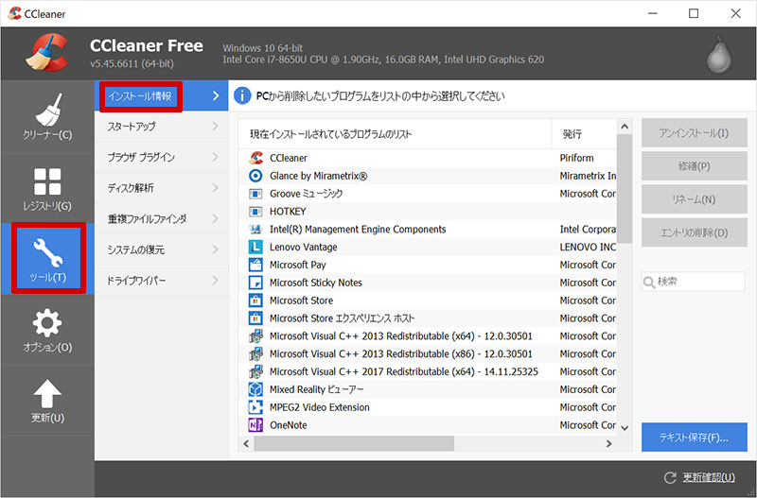
Task: Click chevron on スタートアップ row
Action: pos(216,127)
